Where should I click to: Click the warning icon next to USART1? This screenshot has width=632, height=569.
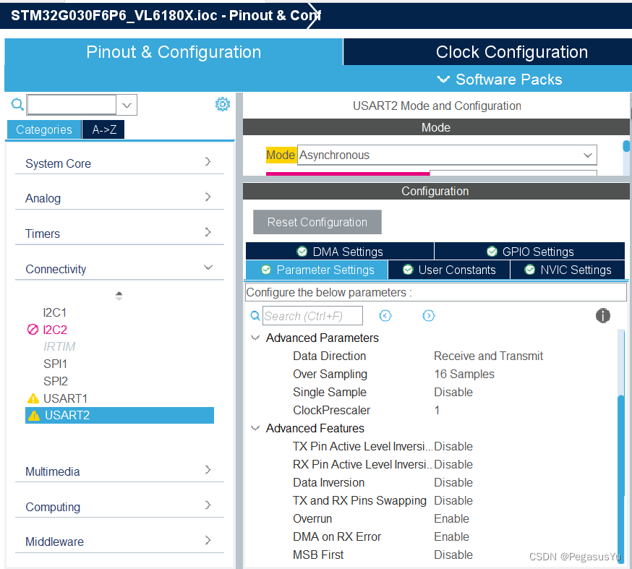[x=33, y=398]
